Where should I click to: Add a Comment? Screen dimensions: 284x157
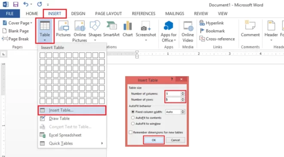tap(250, 29)
